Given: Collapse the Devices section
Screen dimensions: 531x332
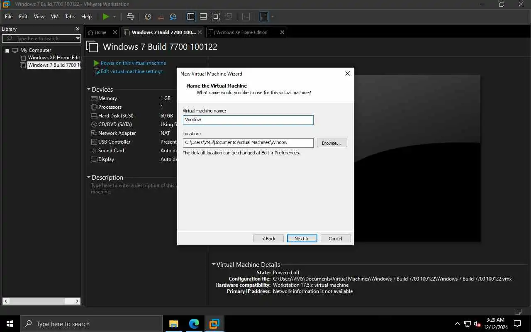Looking at the screenshot, I should pyautogui.click(x=89, y=90).
